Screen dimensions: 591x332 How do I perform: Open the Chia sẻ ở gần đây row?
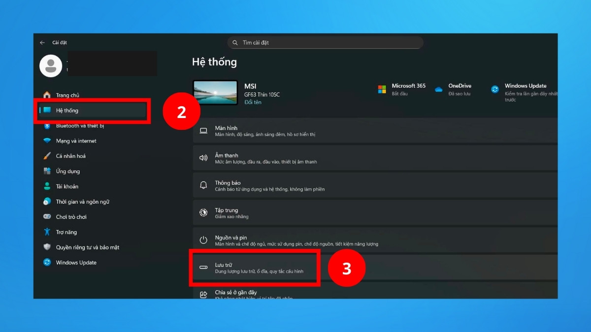pyautogui.click(x=375, y=291)
